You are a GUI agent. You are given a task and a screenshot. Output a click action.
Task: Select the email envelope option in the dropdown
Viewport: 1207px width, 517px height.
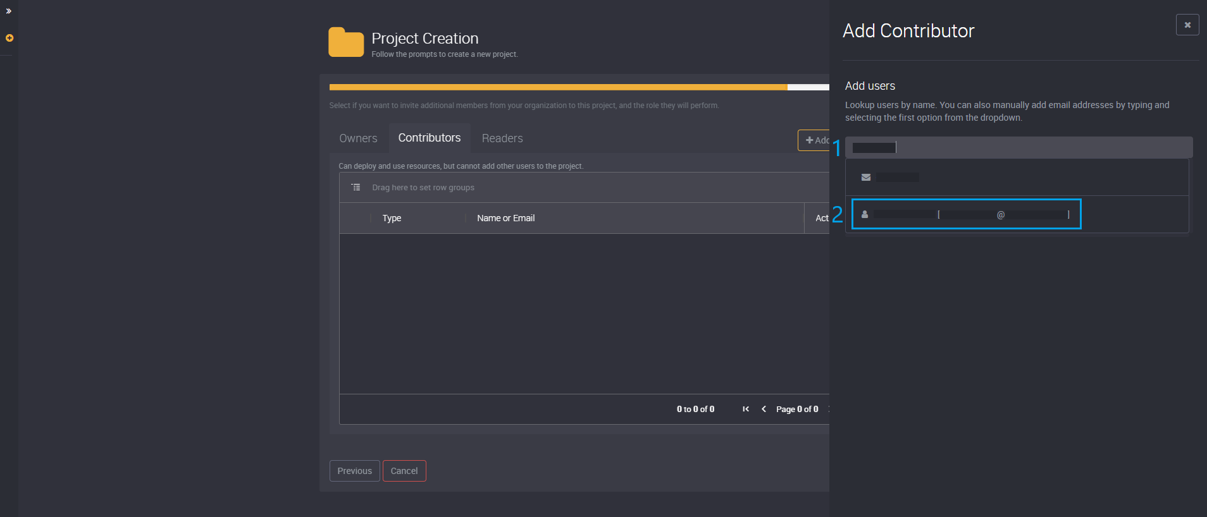point(1017,178)
